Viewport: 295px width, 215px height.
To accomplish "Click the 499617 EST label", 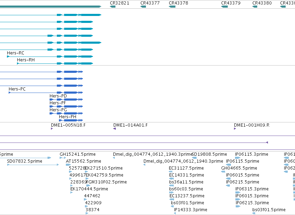I will (x=78, y=175).
